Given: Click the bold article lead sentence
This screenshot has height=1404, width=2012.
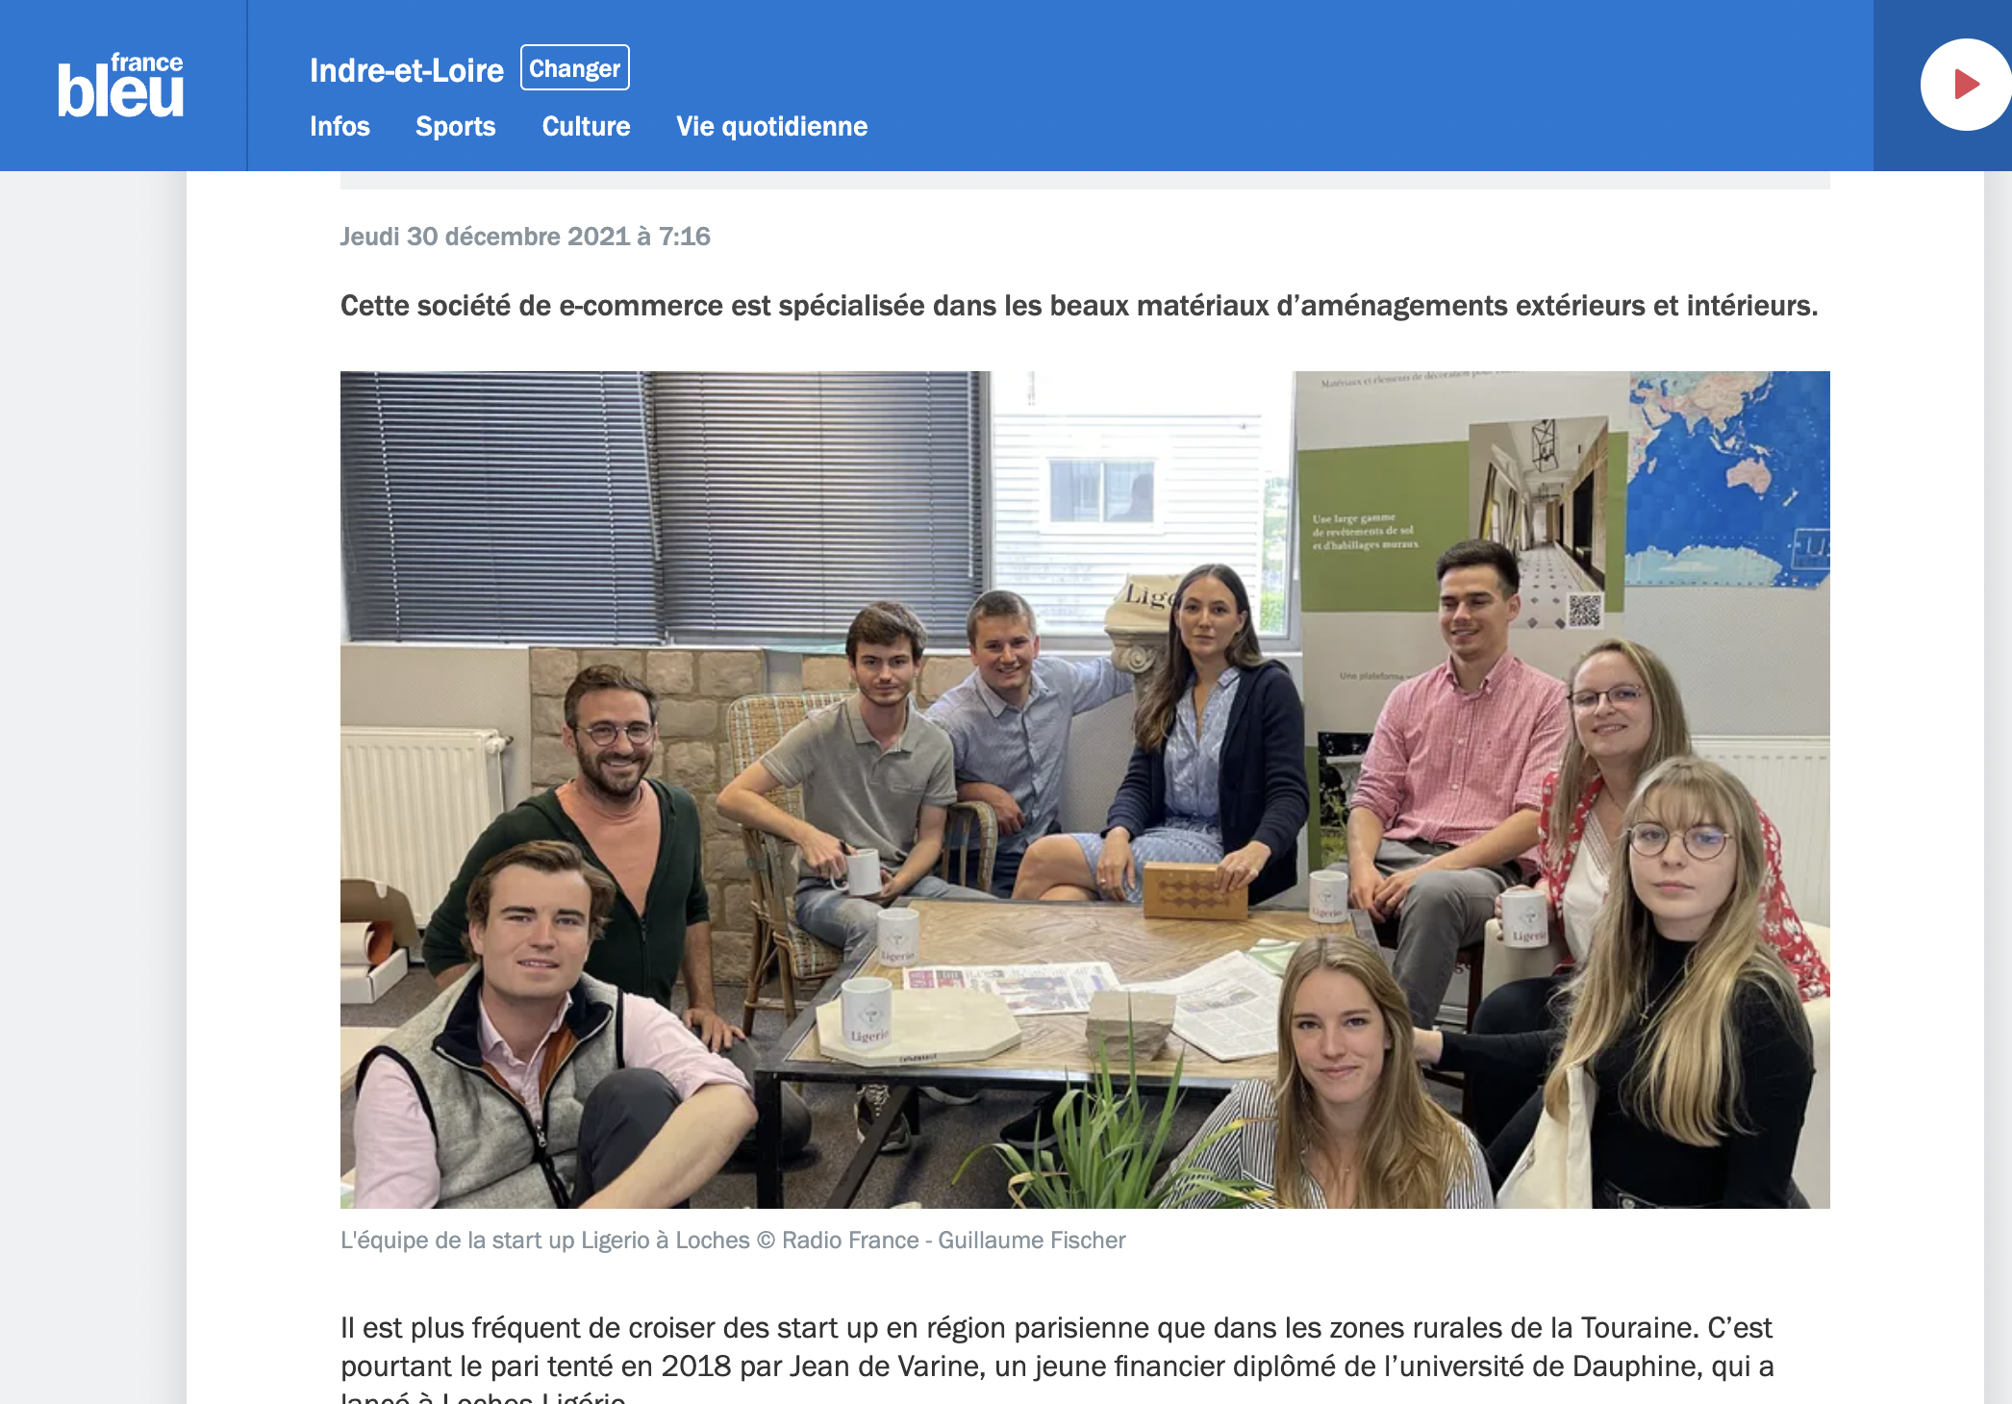Looking at the screenshot, I should tap(1079, 306).
